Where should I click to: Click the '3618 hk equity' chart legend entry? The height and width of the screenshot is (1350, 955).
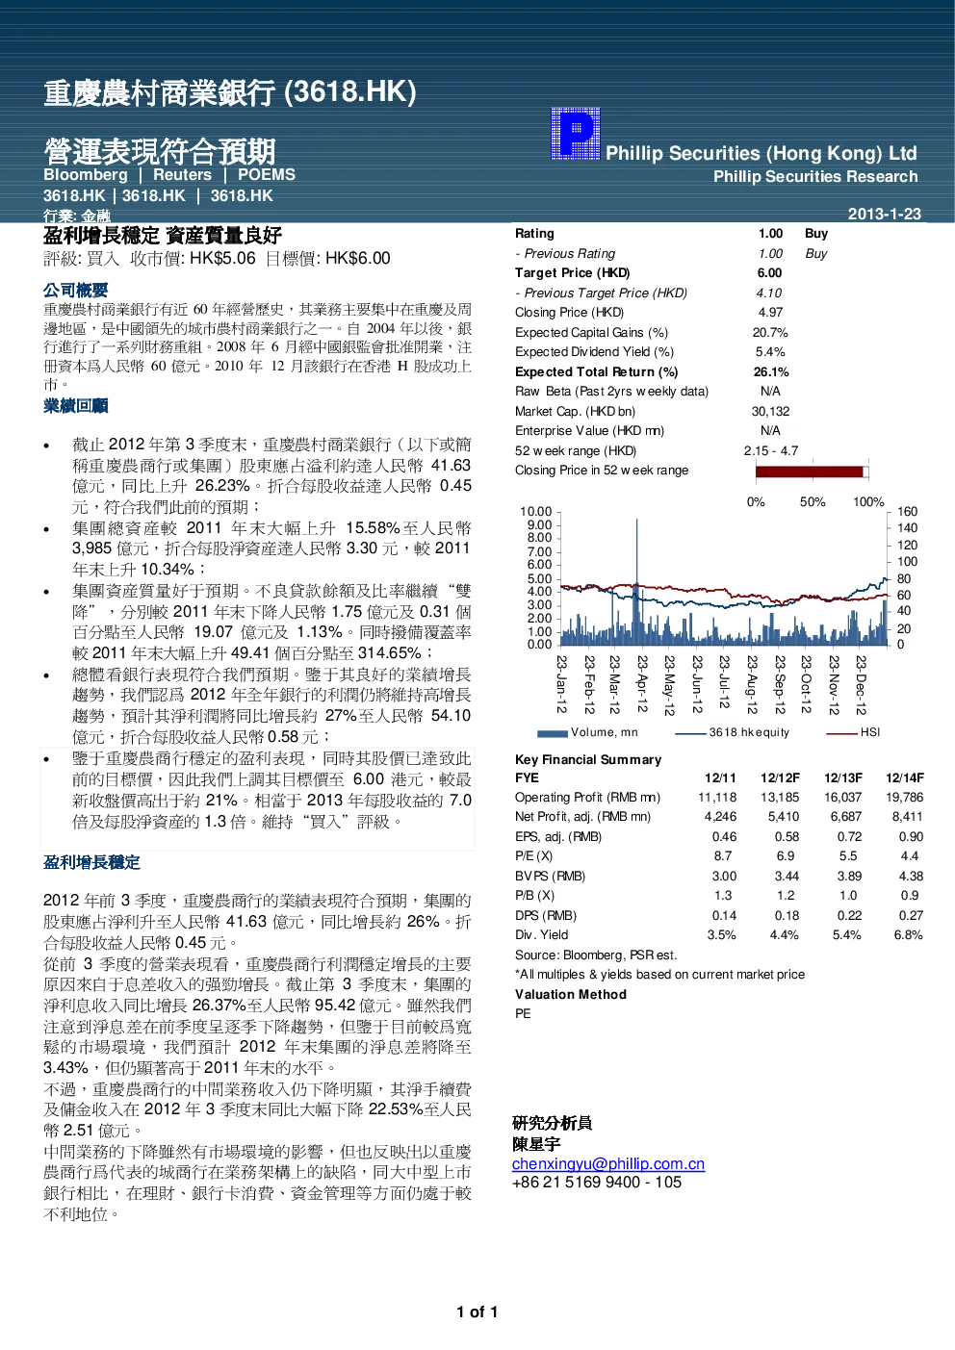(733, 733)
